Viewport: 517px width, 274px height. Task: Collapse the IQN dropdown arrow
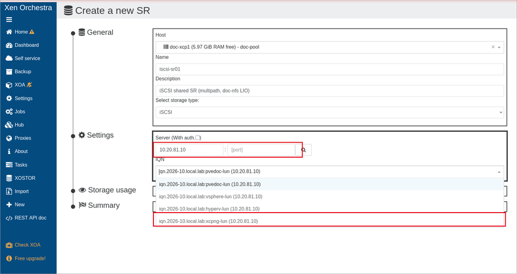[x=499, y=172]
